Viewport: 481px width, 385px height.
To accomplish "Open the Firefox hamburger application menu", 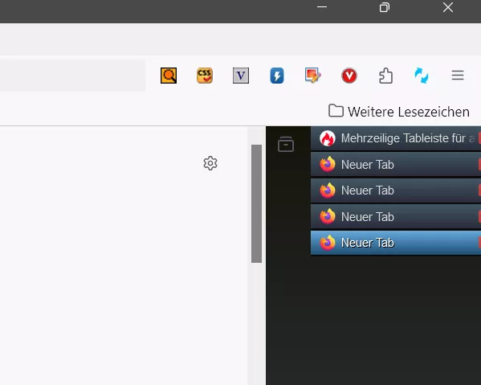I will [458, 76].
